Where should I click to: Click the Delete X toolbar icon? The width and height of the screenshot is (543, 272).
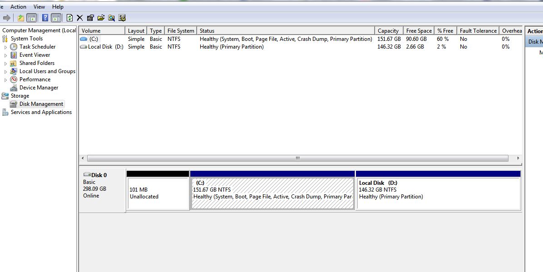[79, 18]
